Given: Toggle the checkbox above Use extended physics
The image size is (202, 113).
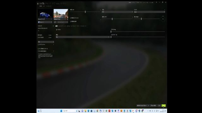Looking at the screenshot, I should point(39,49).
